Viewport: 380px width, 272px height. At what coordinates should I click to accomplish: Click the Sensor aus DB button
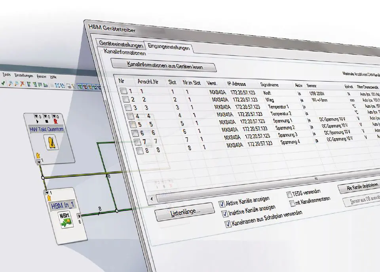[x=362, y=200]
